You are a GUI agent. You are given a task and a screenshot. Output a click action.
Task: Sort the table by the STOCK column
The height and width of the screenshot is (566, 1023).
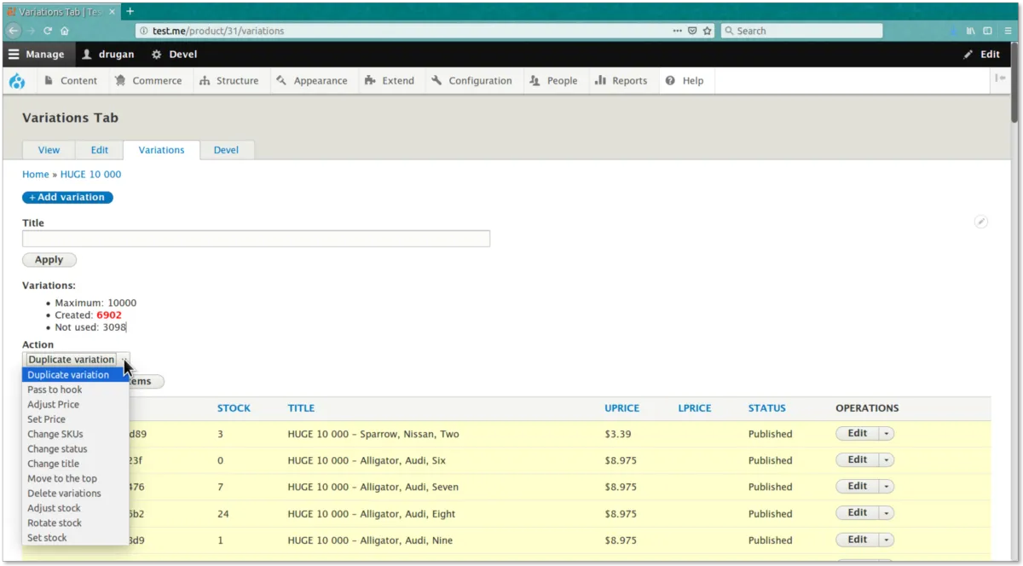[x=234, y=408]
